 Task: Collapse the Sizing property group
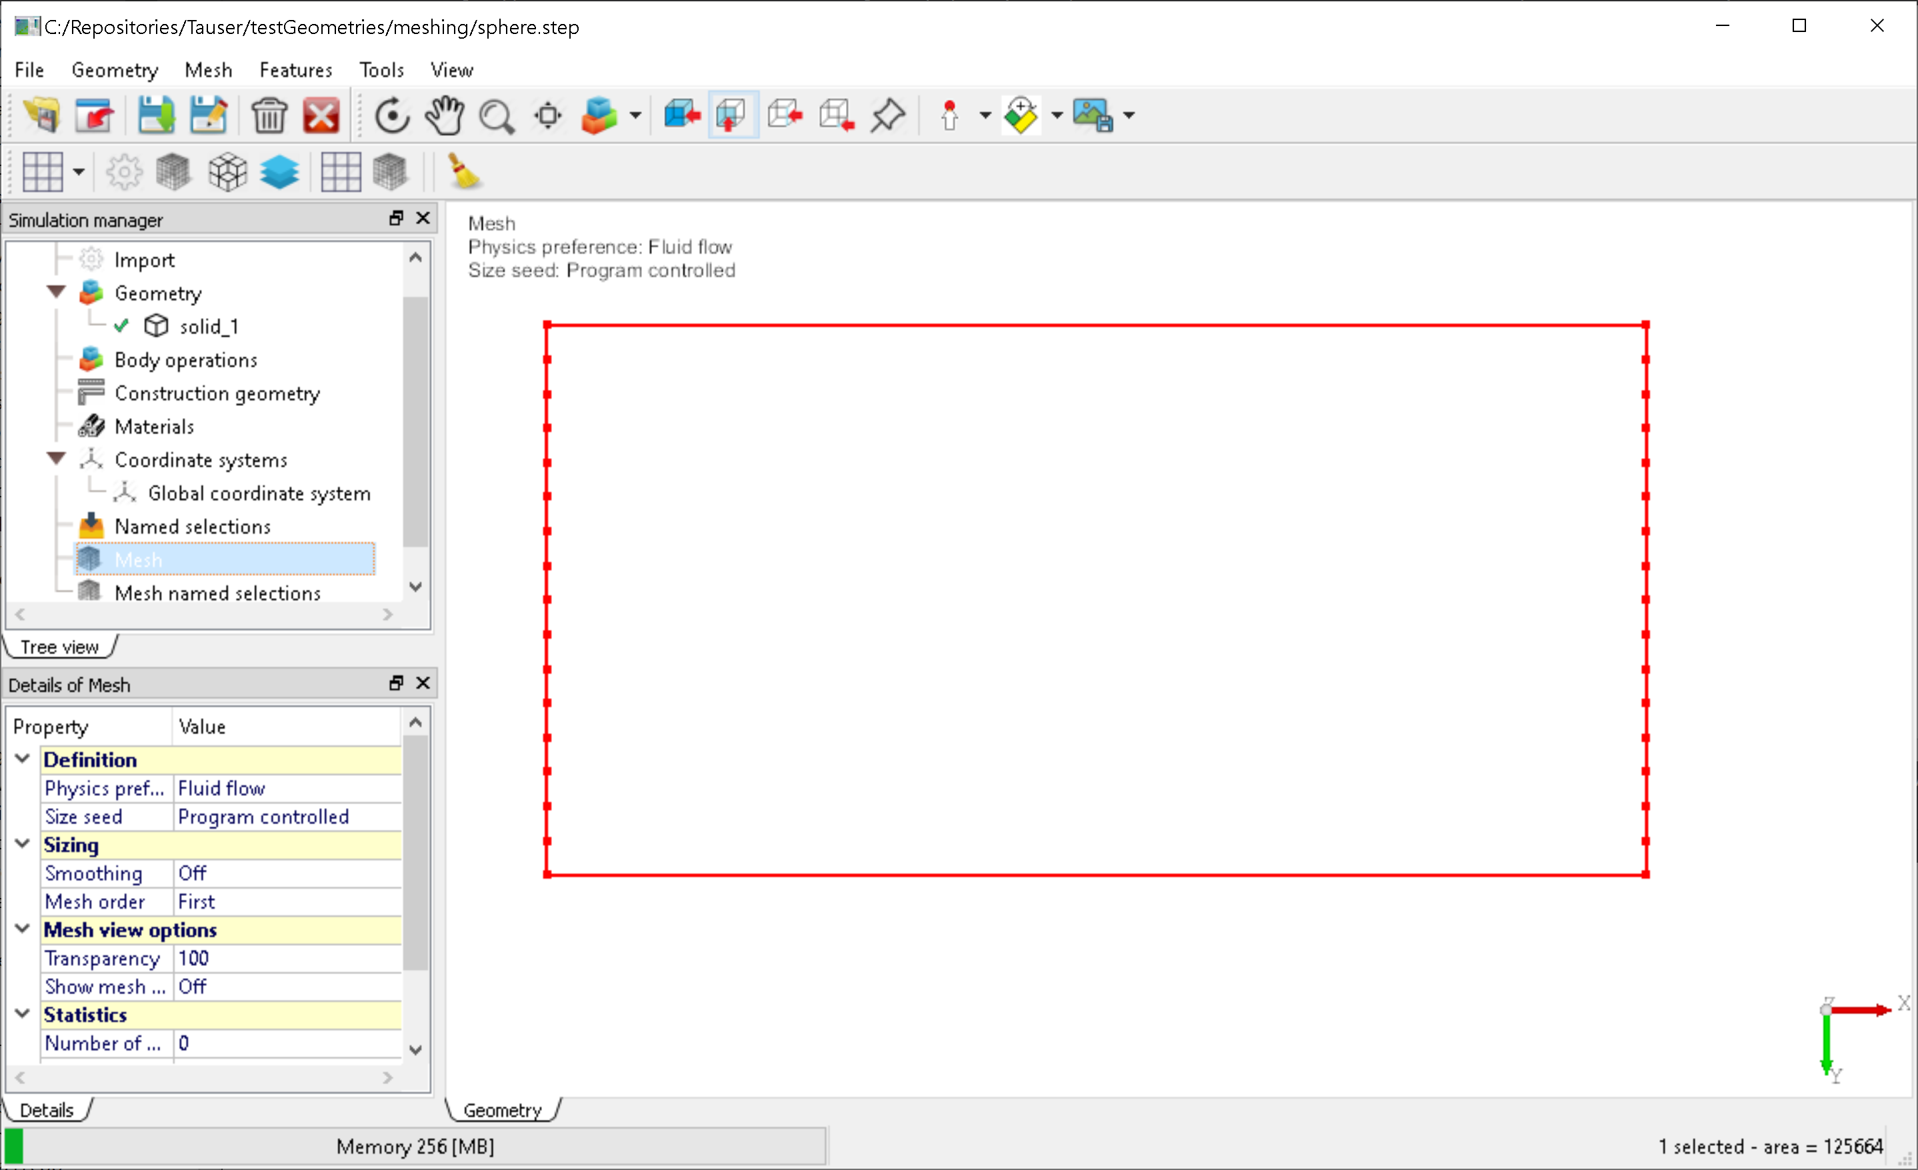(23, 844)
